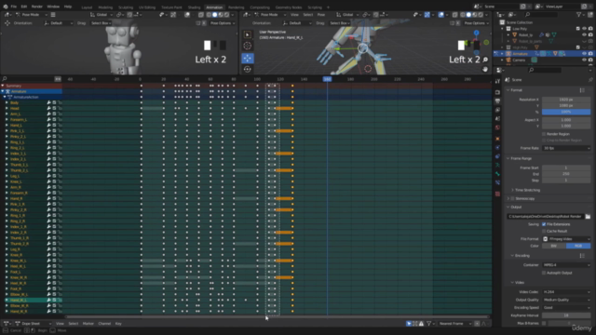The height and width of the screenshot is (335, 596).
Task: Open the Object properties tab icon
Action: pos(497,139)
